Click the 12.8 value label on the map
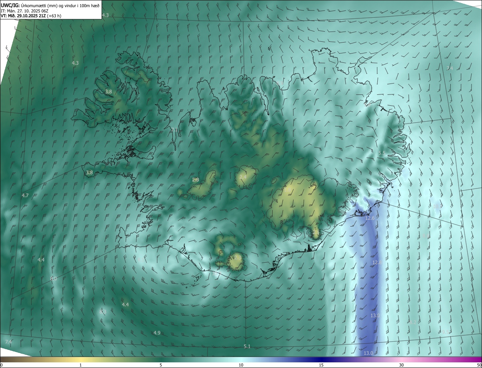Viewport: 482px width, 368px height. (377, 262)
